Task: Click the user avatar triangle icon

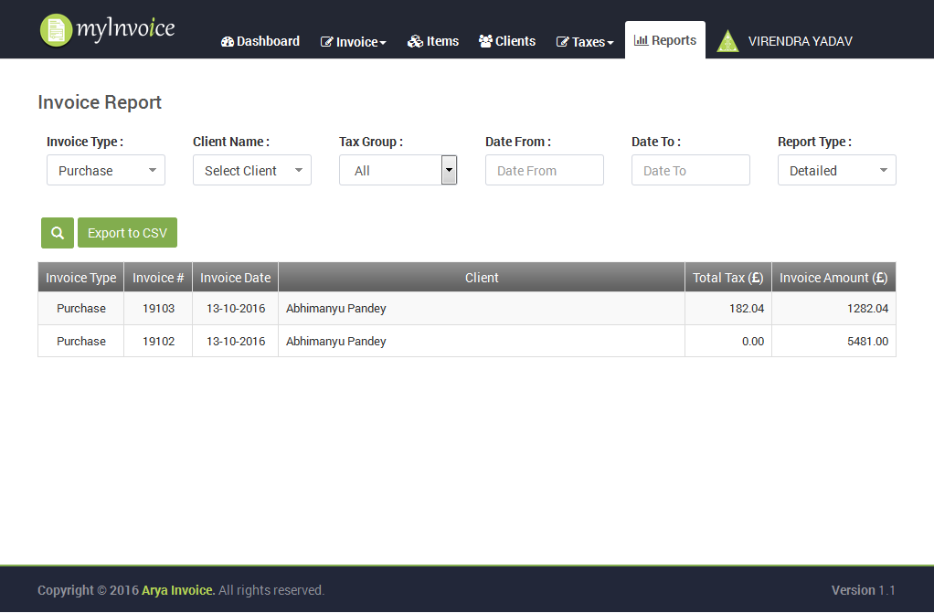Action: coord(727,41)
